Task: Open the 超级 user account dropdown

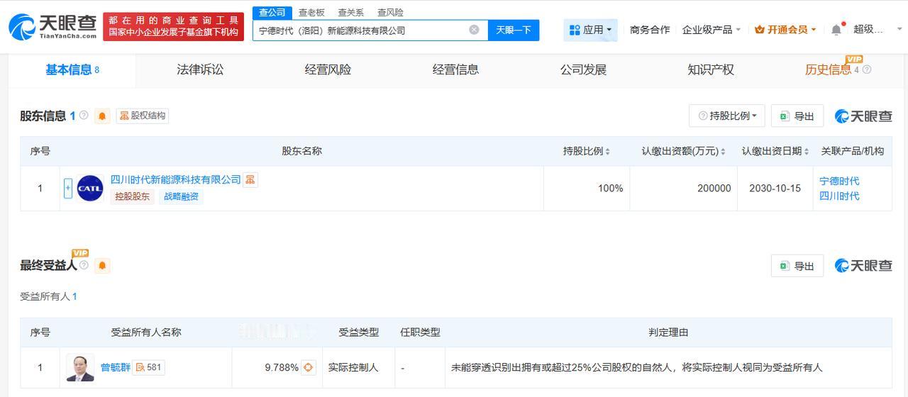Action: pos(878,30)
